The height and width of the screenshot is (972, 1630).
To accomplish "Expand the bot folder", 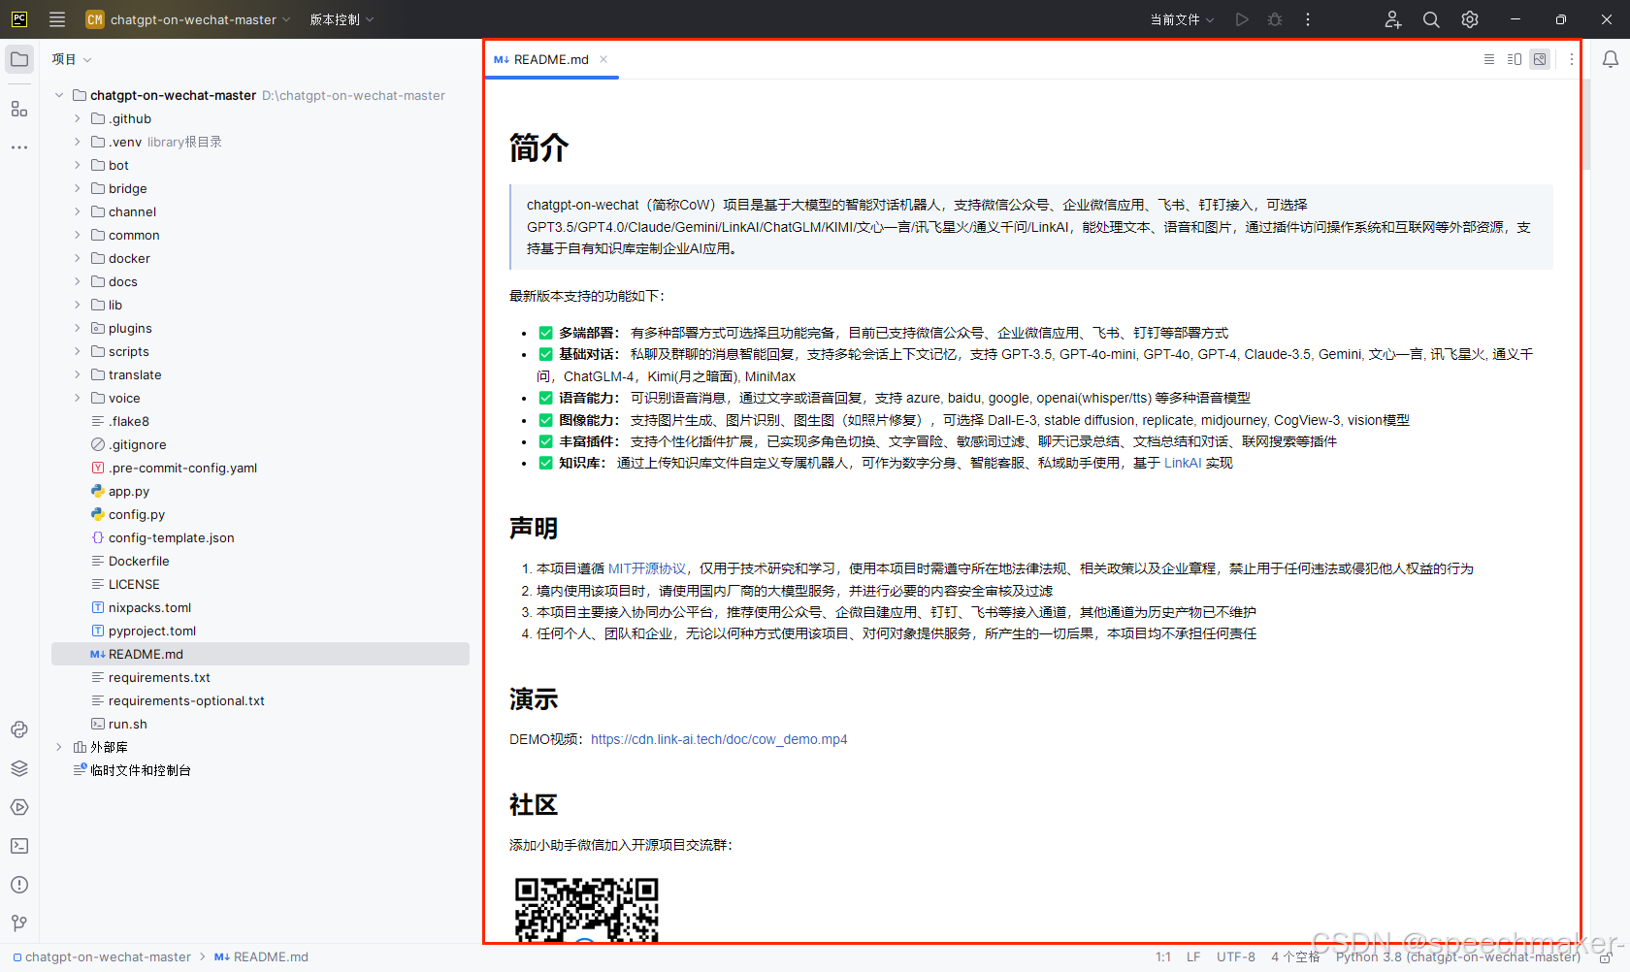I will [78, 165].
